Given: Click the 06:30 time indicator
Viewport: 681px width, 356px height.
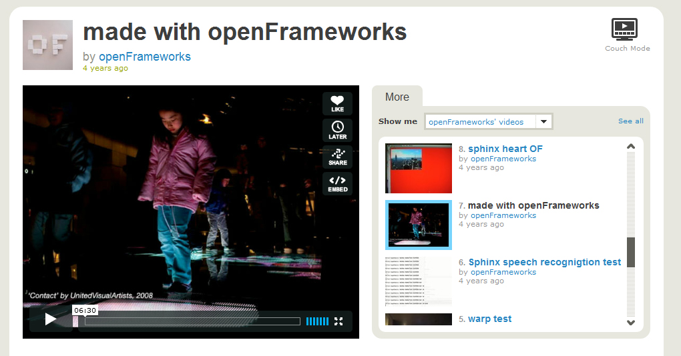Looking at the screenshot, I should (x=85, y=311).
